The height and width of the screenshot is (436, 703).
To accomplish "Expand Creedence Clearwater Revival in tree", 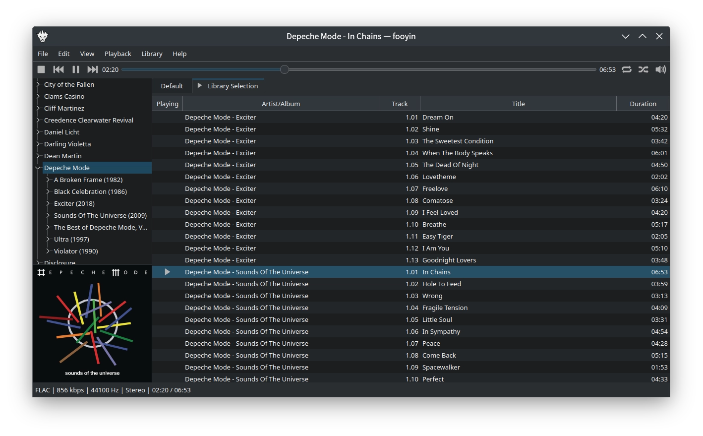I will tap(38, 121).
